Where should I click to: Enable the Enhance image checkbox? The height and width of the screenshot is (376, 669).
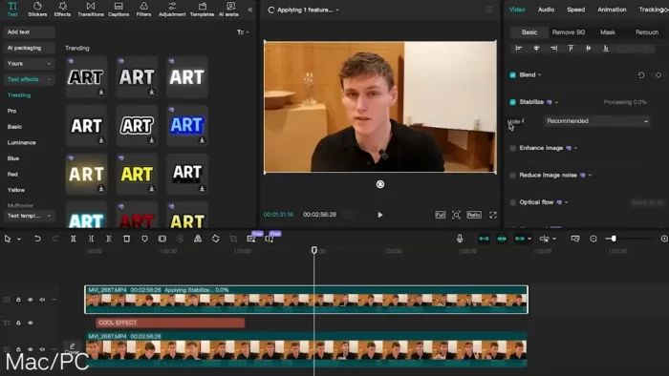(x=513, y=148)
